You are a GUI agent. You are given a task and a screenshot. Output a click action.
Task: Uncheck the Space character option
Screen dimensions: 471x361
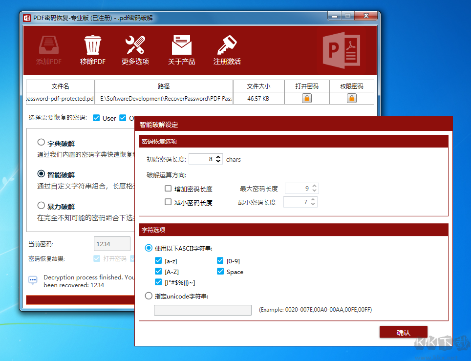[x=219, y=272]
